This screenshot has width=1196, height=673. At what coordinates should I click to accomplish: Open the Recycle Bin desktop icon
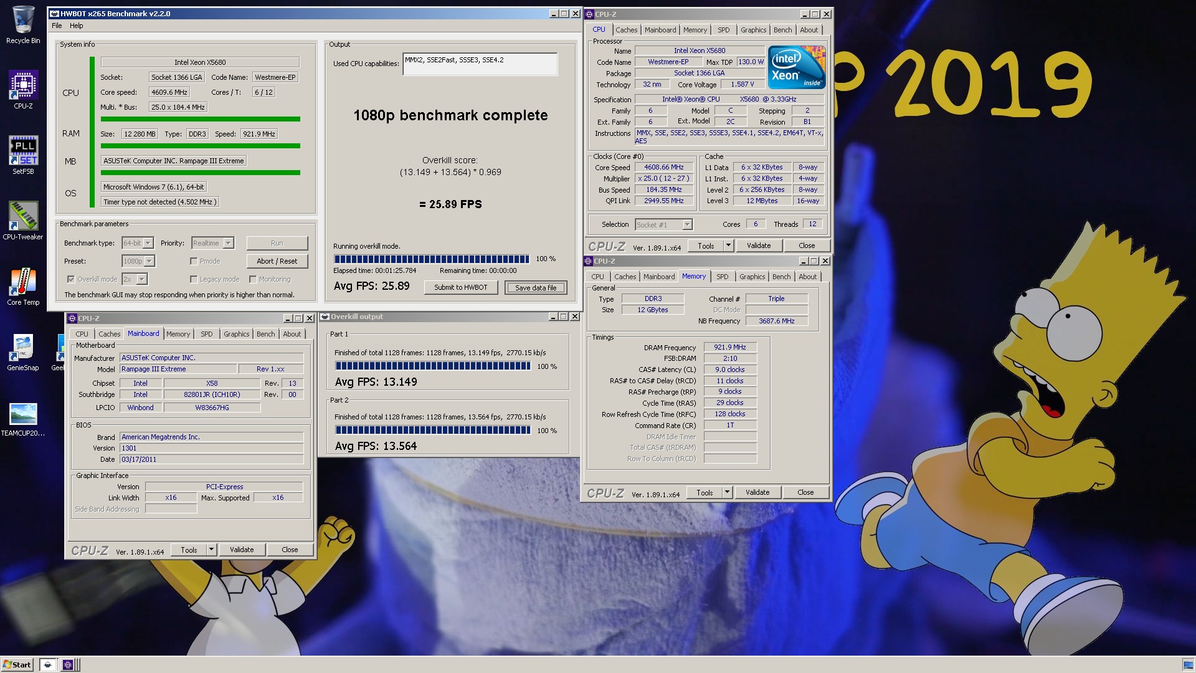click(x=23, y=25)
